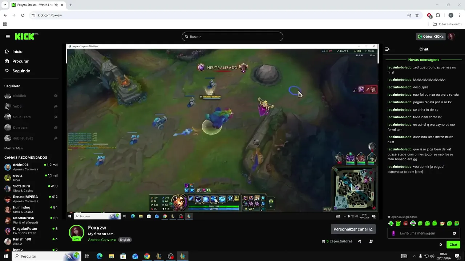465x261 pixels.
Task: Click the English language tag
Action: [125, 240]
